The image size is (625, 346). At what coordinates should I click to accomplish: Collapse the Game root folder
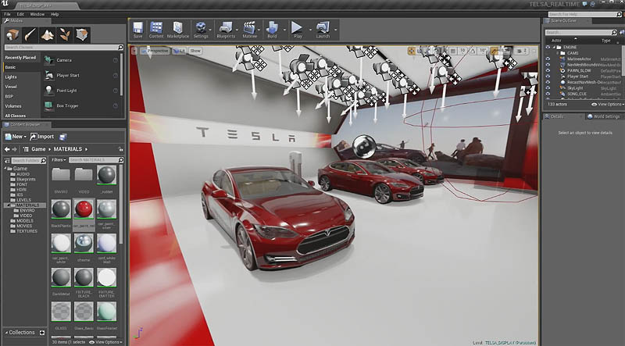(x=5, y=169)
